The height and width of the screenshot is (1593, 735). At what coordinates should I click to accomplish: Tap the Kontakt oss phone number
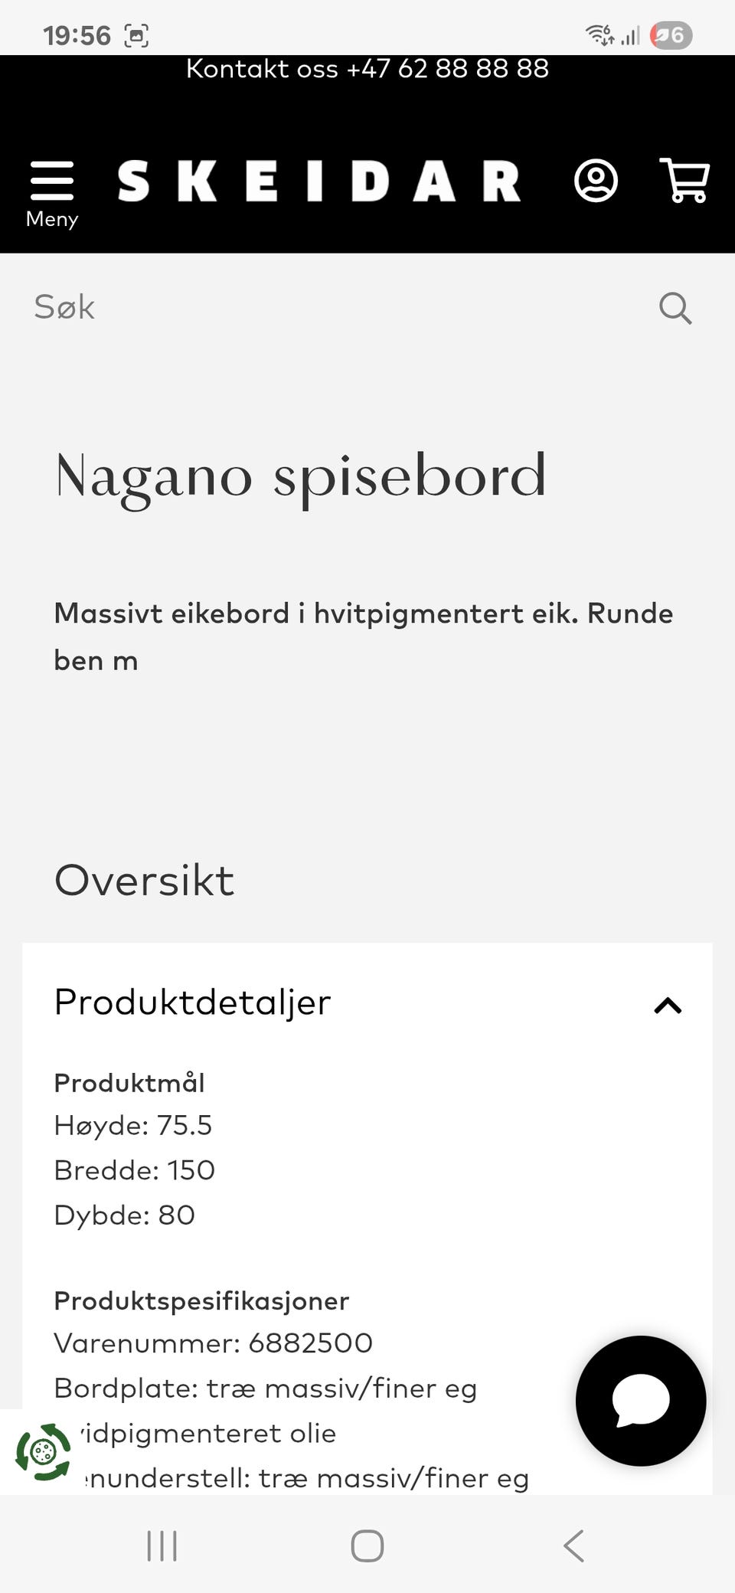coord(447,69)
